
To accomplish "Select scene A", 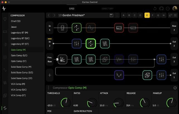I will coord(124,15).
